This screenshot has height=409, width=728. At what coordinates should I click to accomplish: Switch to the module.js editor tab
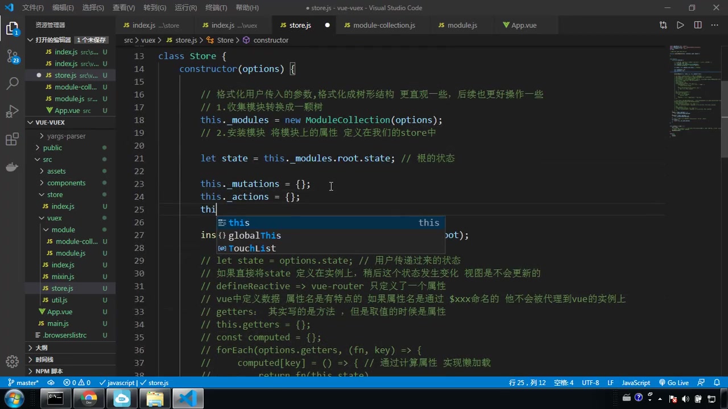coord(462,25)
